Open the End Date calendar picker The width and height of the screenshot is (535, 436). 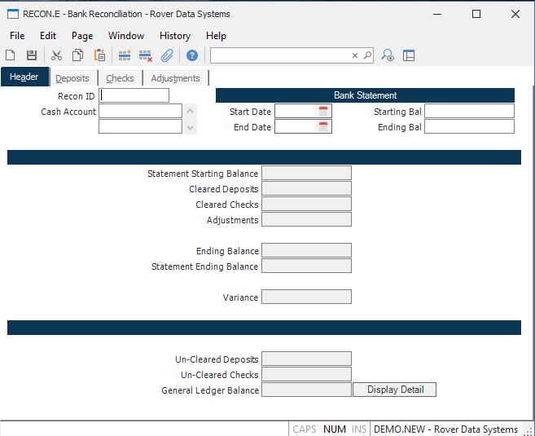(x=323, y=126)
